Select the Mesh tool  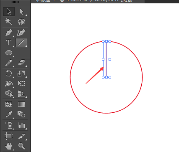pyautogui.click(x=9, y=104)
